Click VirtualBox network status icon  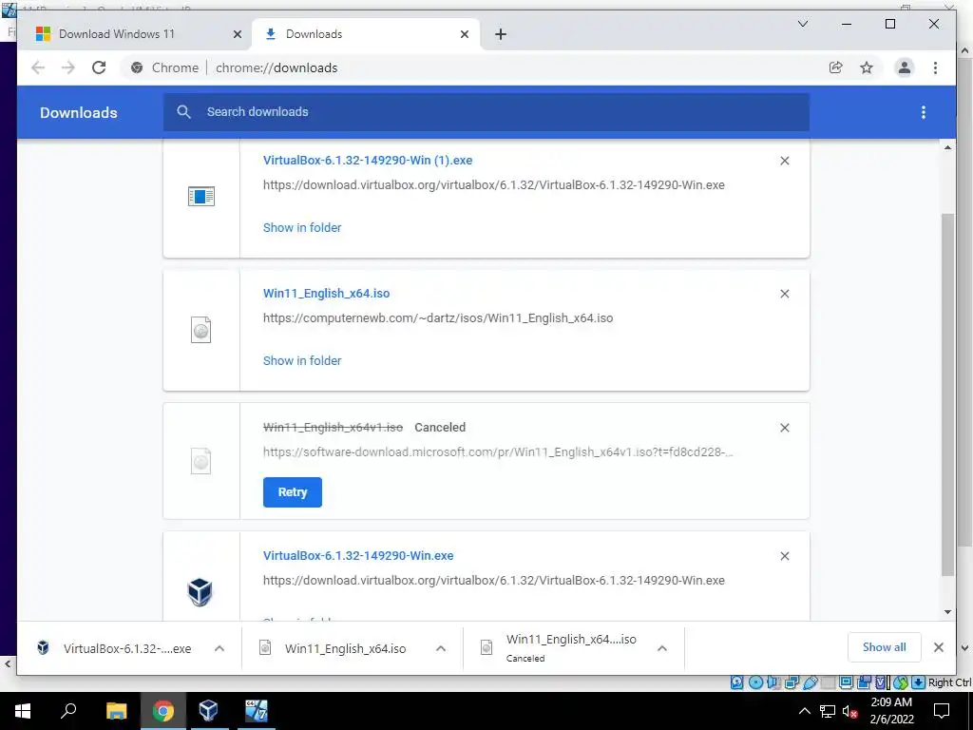pos(792,682)
